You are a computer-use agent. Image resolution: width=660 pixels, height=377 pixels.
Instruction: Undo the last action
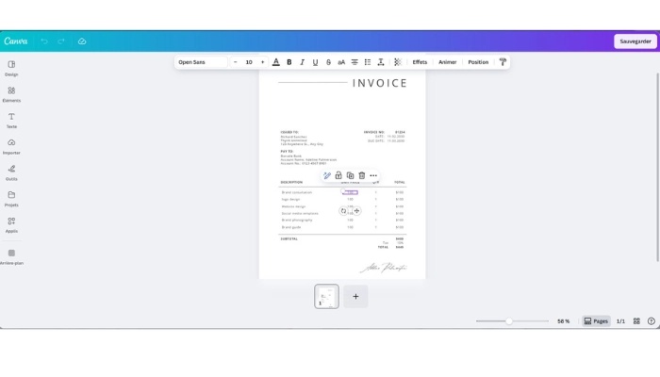[44, 41]
